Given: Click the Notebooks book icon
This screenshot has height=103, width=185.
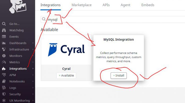Looking at the screenshot, I should [x=4, y=81].
